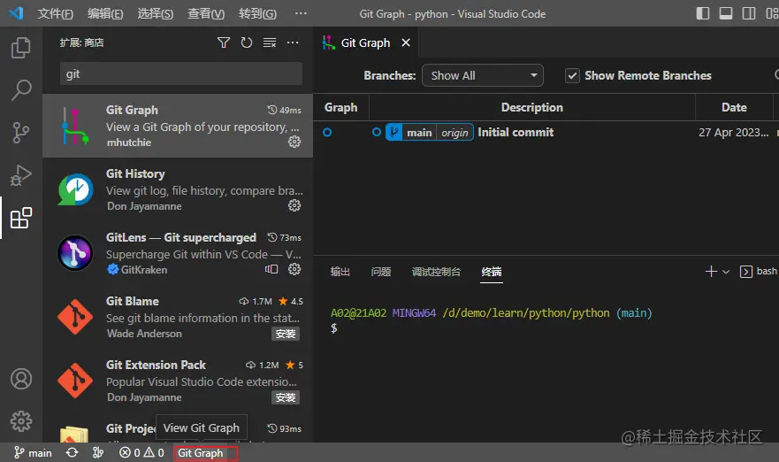Click the Graph column header
Screen dimensions: 779x462
click(340, 107)
